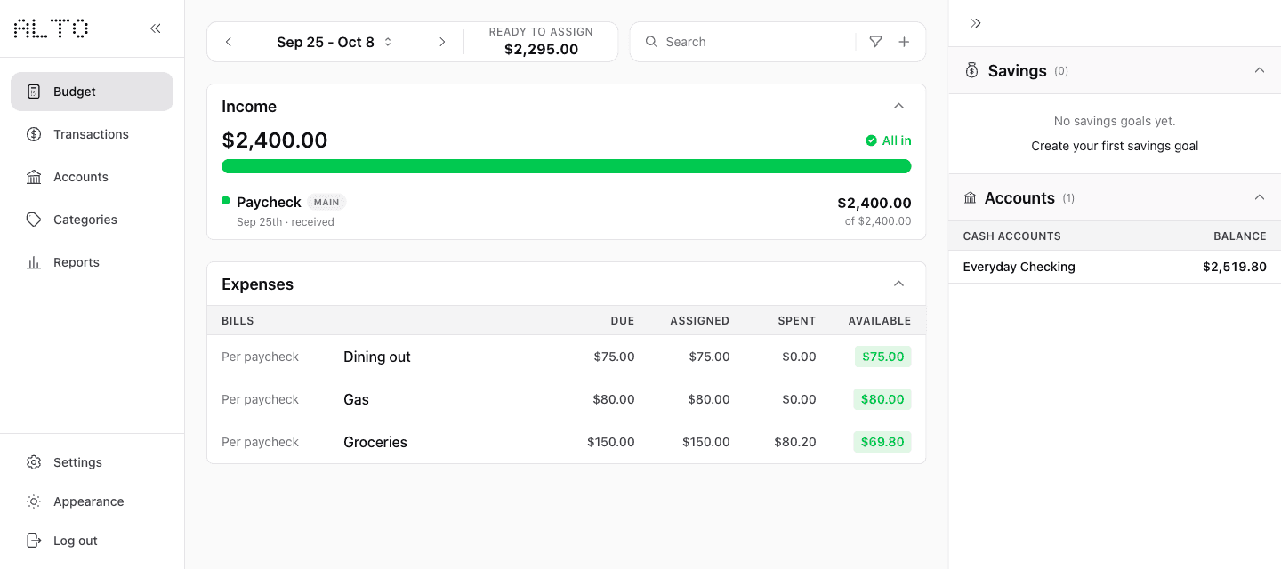Click the Transactions dollar icon
Screen dimensions: 1281x569
click(34, 134)
